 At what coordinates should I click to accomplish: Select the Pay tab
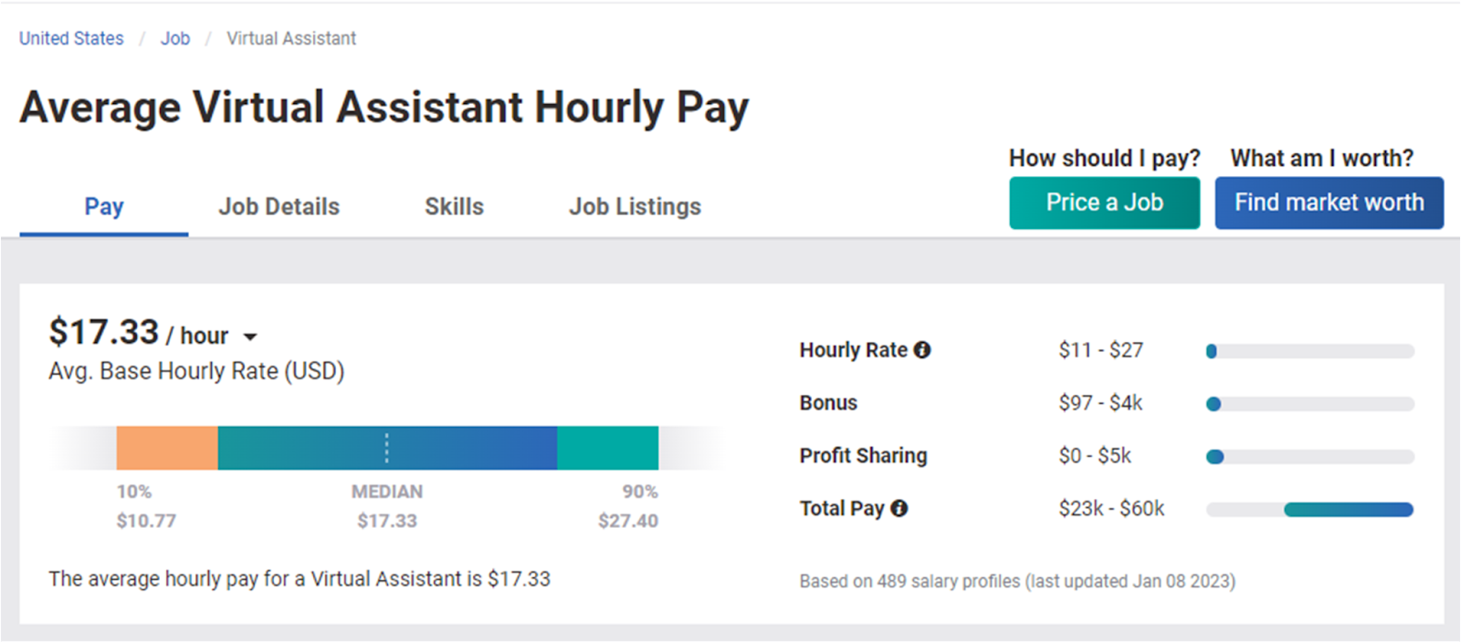tap(104, 207)
